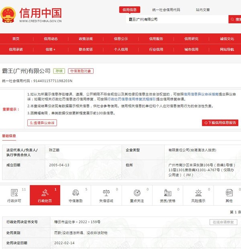
Task: Click the 在线申请修复 button
Action: [223, 222]
